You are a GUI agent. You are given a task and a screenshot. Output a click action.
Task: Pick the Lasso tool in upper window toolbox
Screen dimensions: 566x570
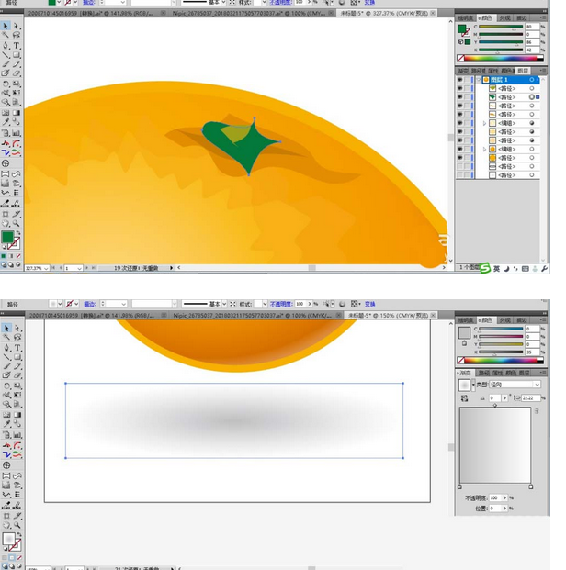tap(16, 35)
